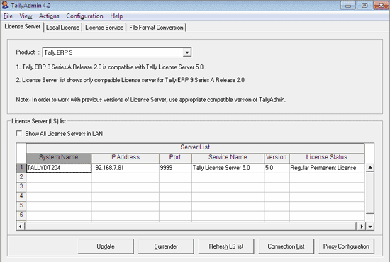
Task: Enable Show All License Servers in LAN
Action: pos(19,133)
